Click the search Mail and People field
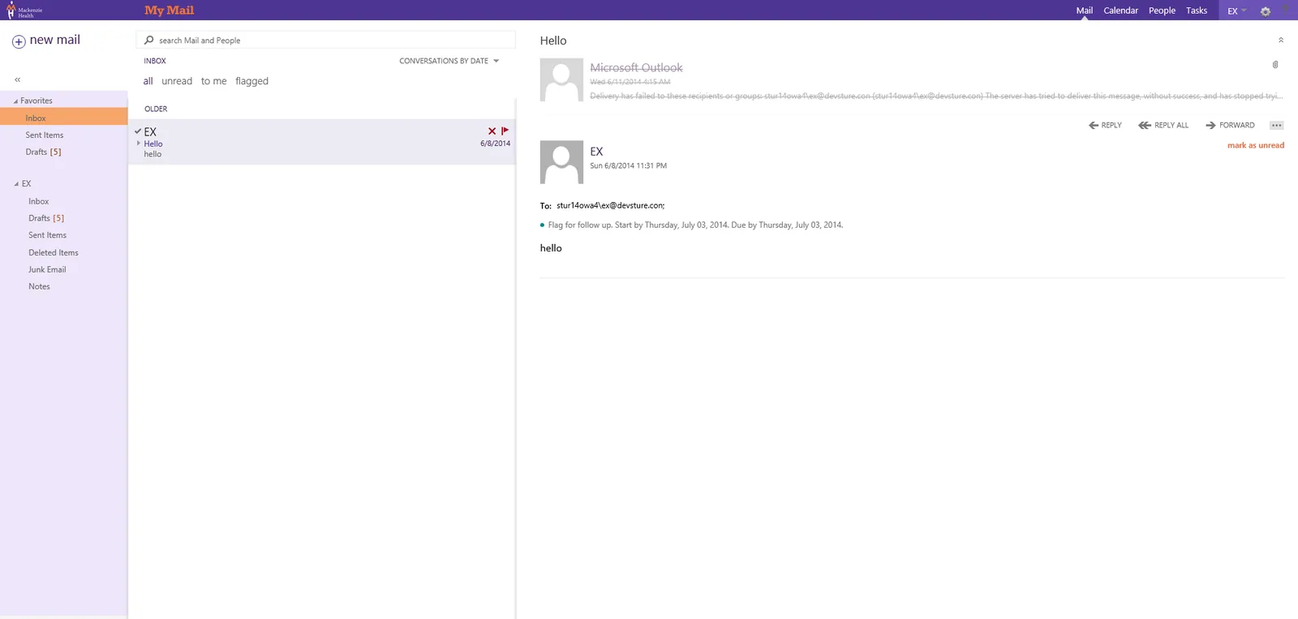The image size is (1298, 619). [325, 40]
